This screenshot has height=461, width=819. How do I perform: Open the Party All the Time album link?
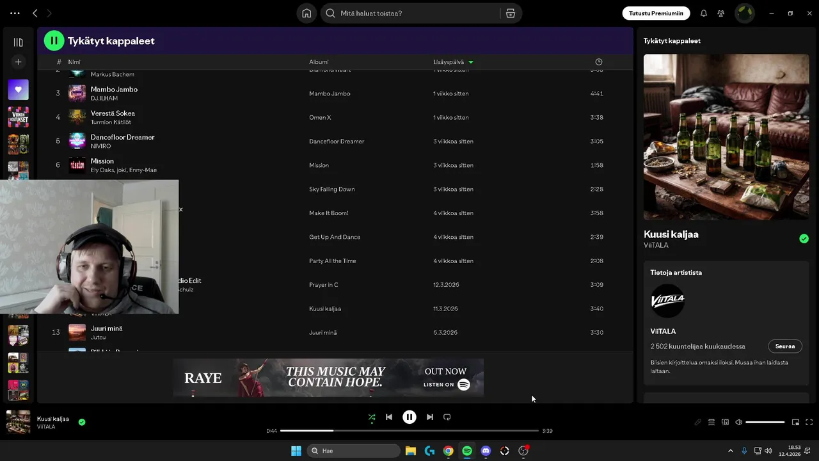tap(333, 261)
